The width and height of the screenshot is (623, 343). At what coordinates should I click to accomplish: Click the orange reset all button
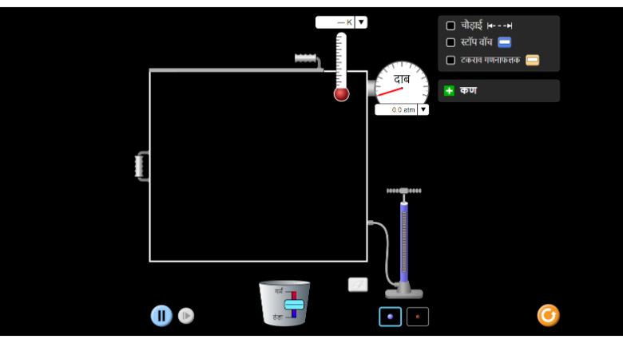pyautogui.click(x=548, y=315)
